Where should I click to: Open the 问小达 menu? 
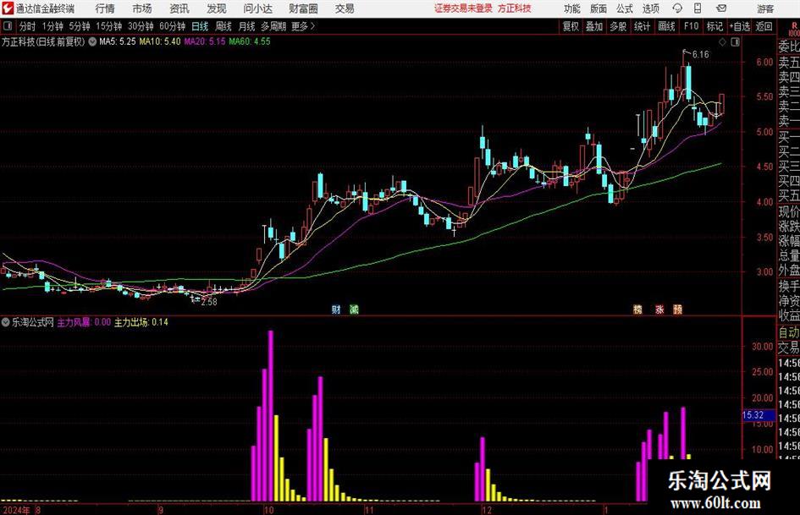coord(257,8)
